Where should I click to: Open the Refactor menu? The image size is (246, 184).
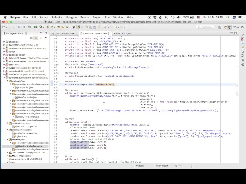57,17
